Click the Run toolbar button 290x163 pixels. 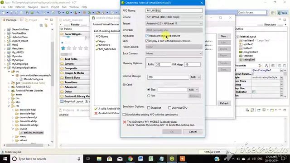[67, 13]
